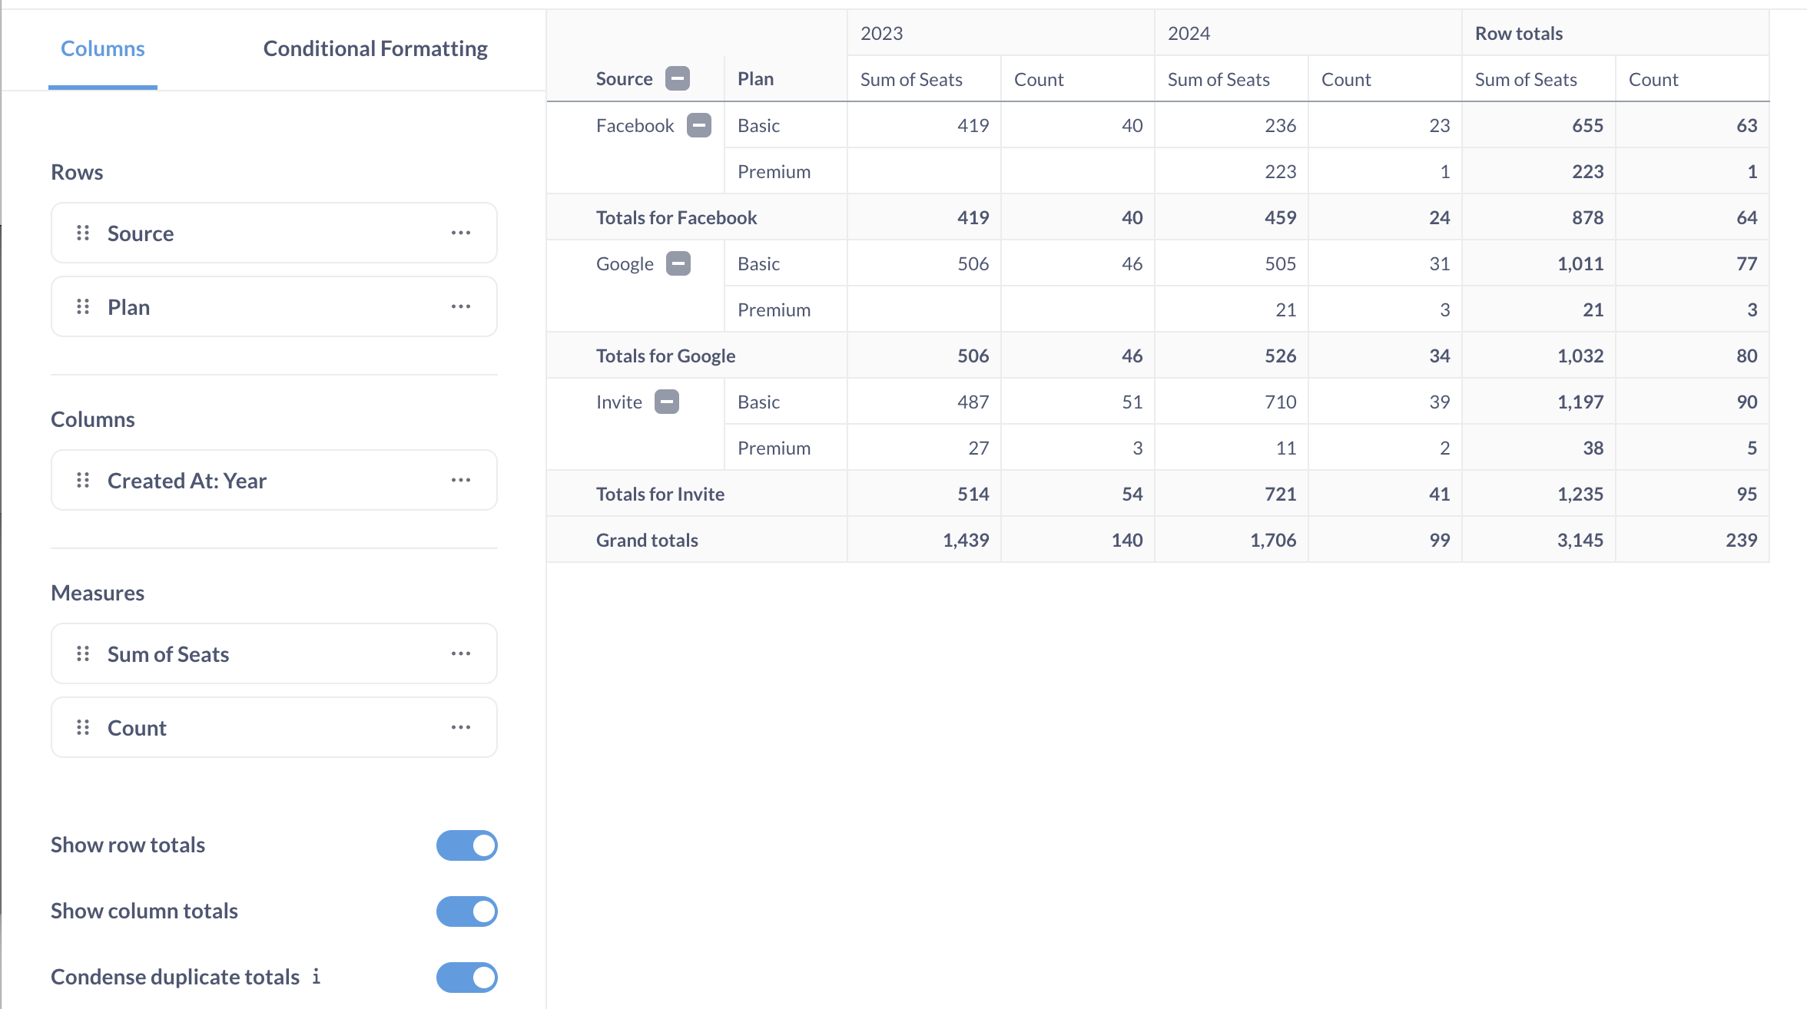Collapse the Invite group in the table

(x=667, y=402)
